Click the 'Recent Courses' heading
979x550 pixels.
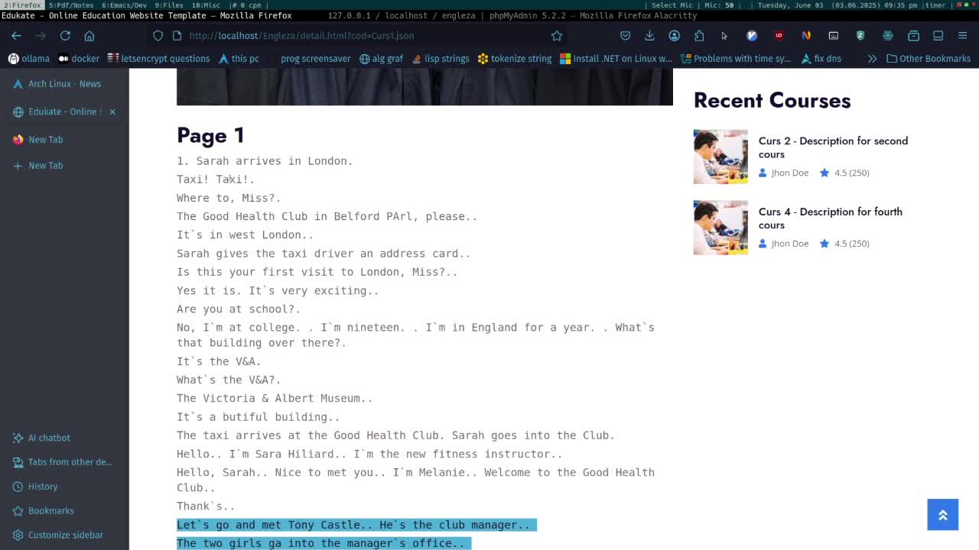coord(772,100)
